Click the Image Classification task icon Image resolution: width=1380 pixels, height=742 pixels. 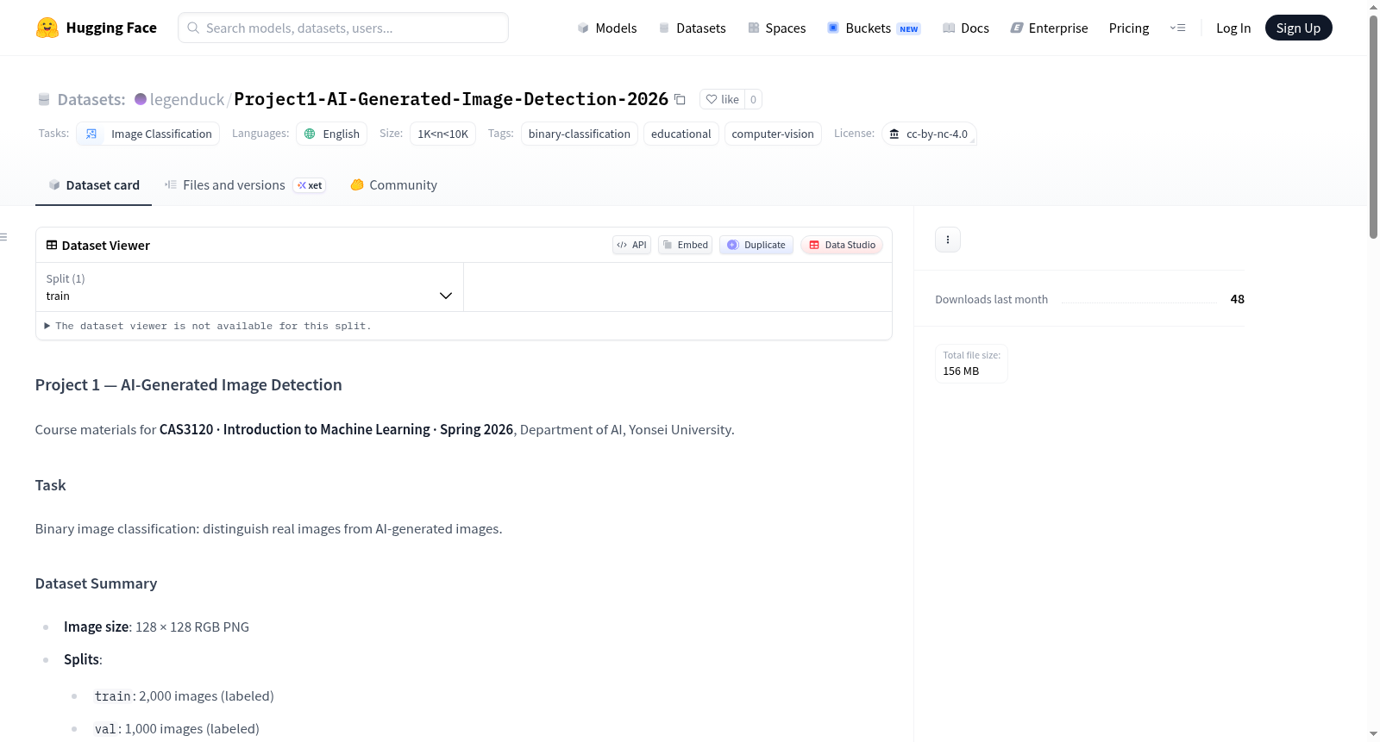pos(91,134)
